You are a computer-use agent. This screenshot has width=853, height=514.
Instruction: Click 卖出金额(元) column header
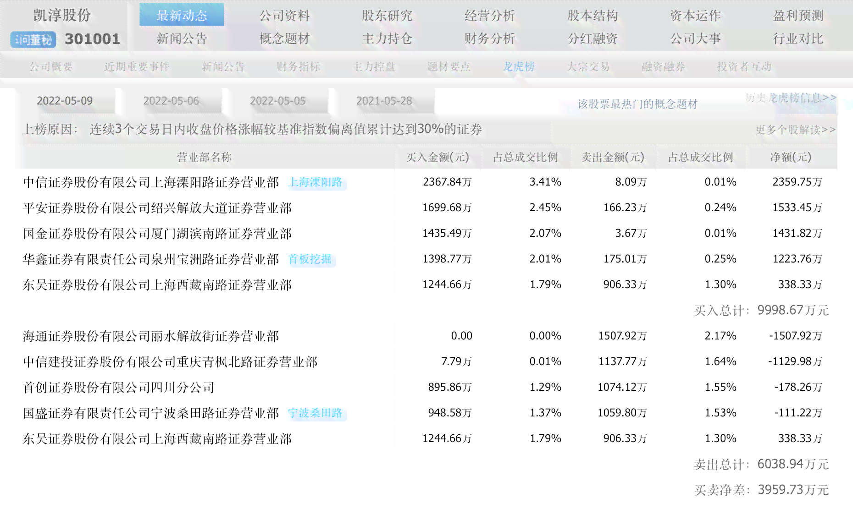pyautogui.click(x=613, y=158)
